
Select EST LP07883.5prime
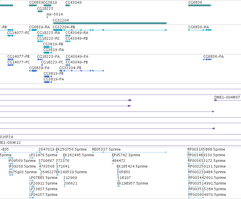tap(44, 178)
